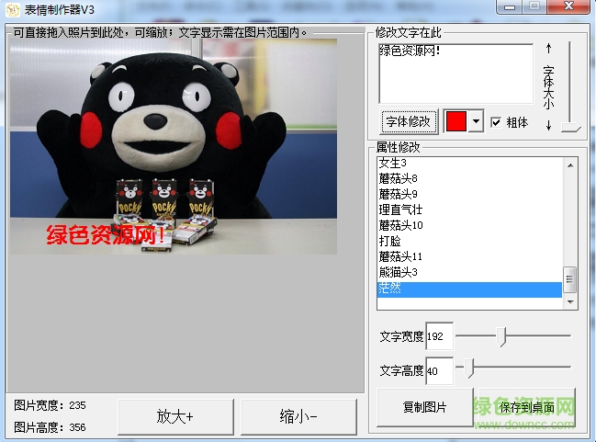The height and width of the screenshot is (442, 596).
Task: Toggle the 粗体 bold checkbox
Action: pyautogui.click(x=496, y=122)
